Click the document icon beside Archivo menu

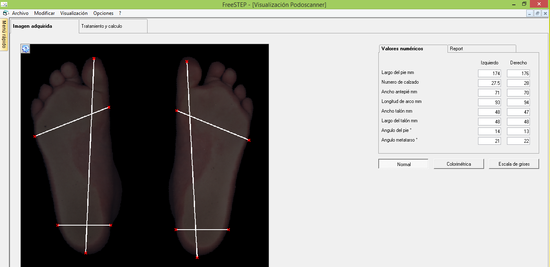point(6,13)
